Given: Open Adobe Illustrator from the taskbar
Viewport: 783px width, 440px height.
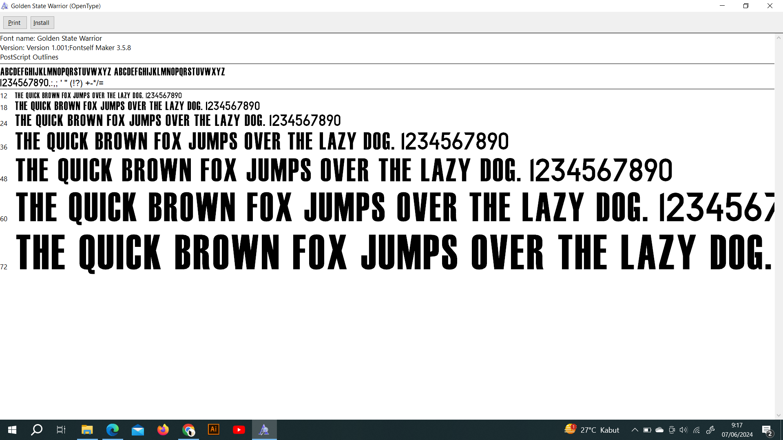Looking at the screenshot, I should tap(214, 430).
